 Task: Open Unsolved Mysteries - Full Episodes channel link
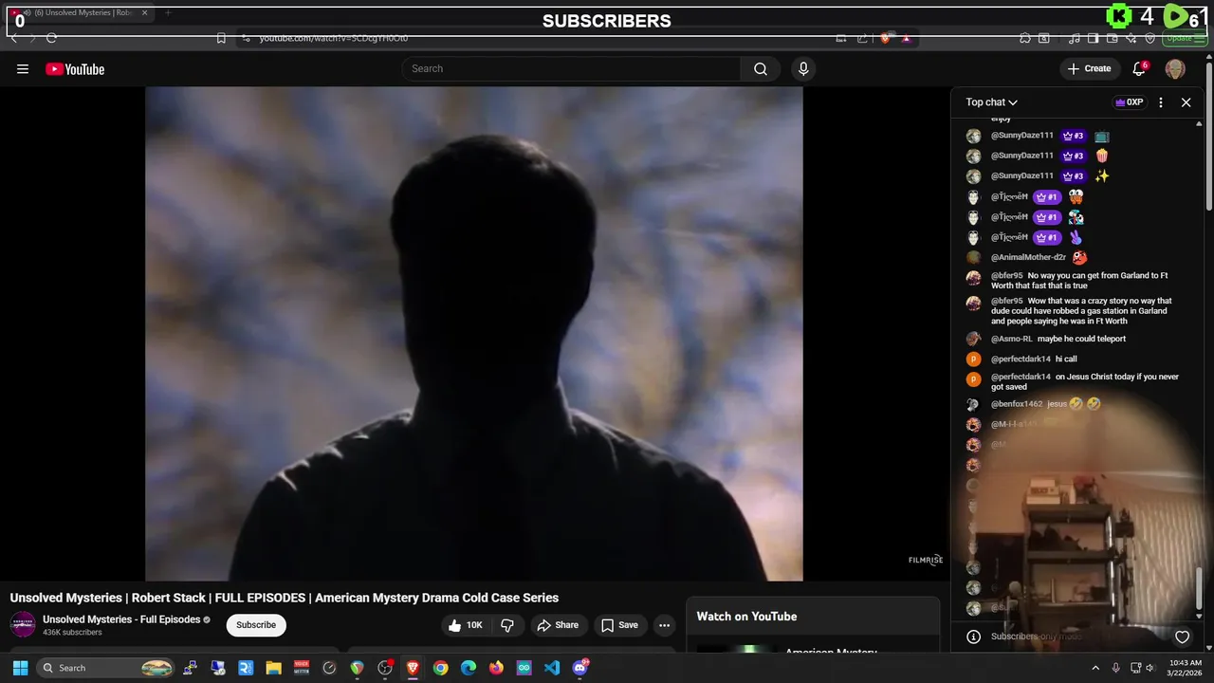pyautogui.click(x=121, y=619)
